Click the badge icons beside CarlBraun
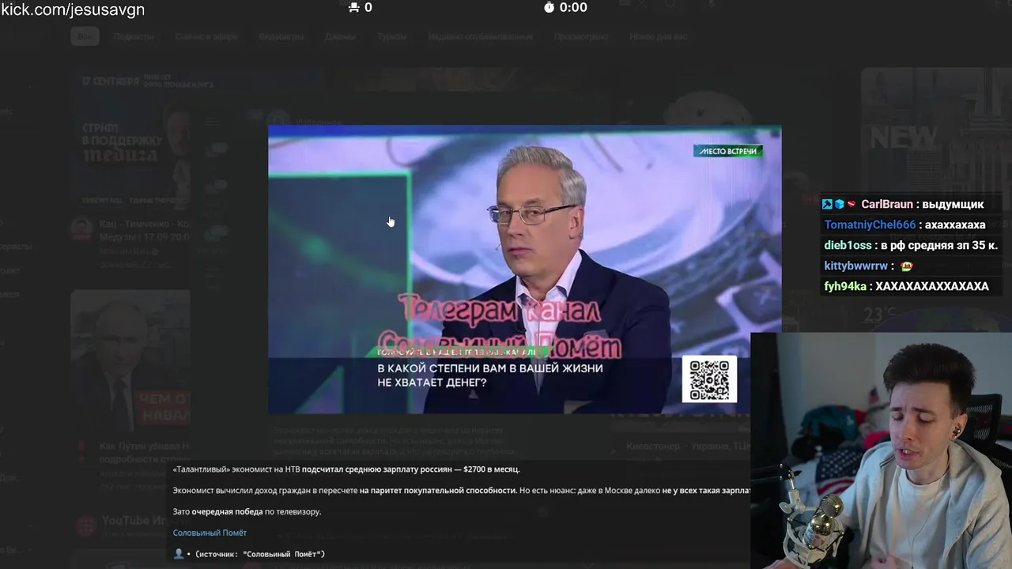This screenshot has height=569, width=1012. 839,204
